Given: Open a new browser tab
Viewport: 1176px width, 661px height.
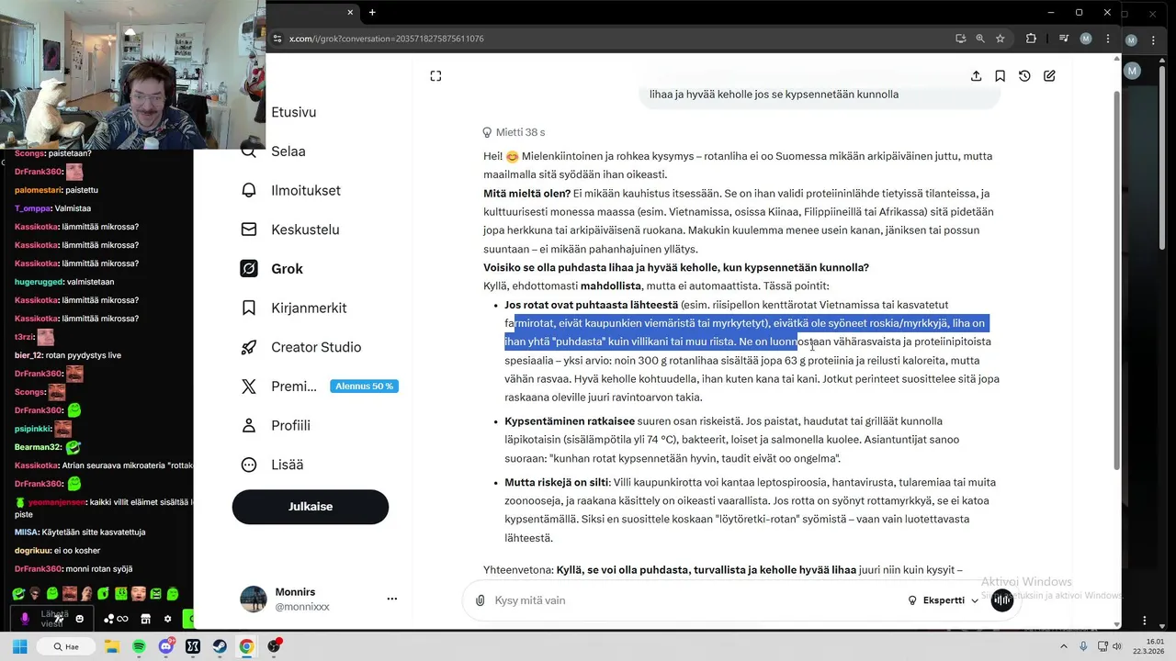Looking at the screenshot, I should tap(372, 12).
